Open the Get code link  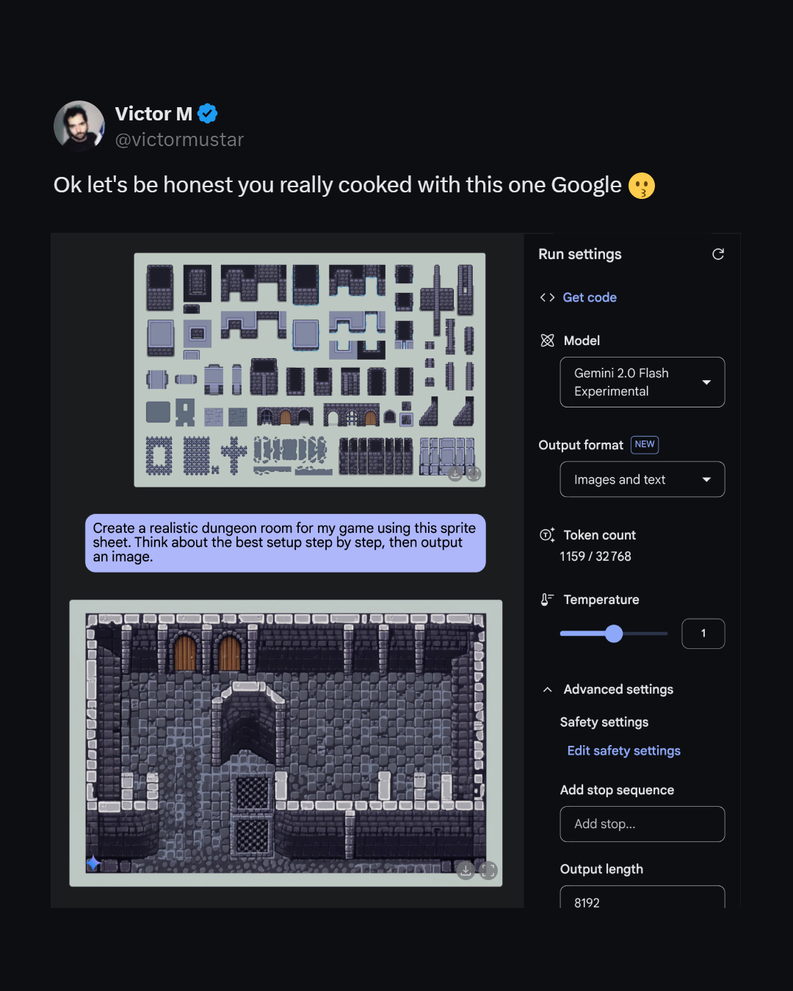tap(590, 297)
